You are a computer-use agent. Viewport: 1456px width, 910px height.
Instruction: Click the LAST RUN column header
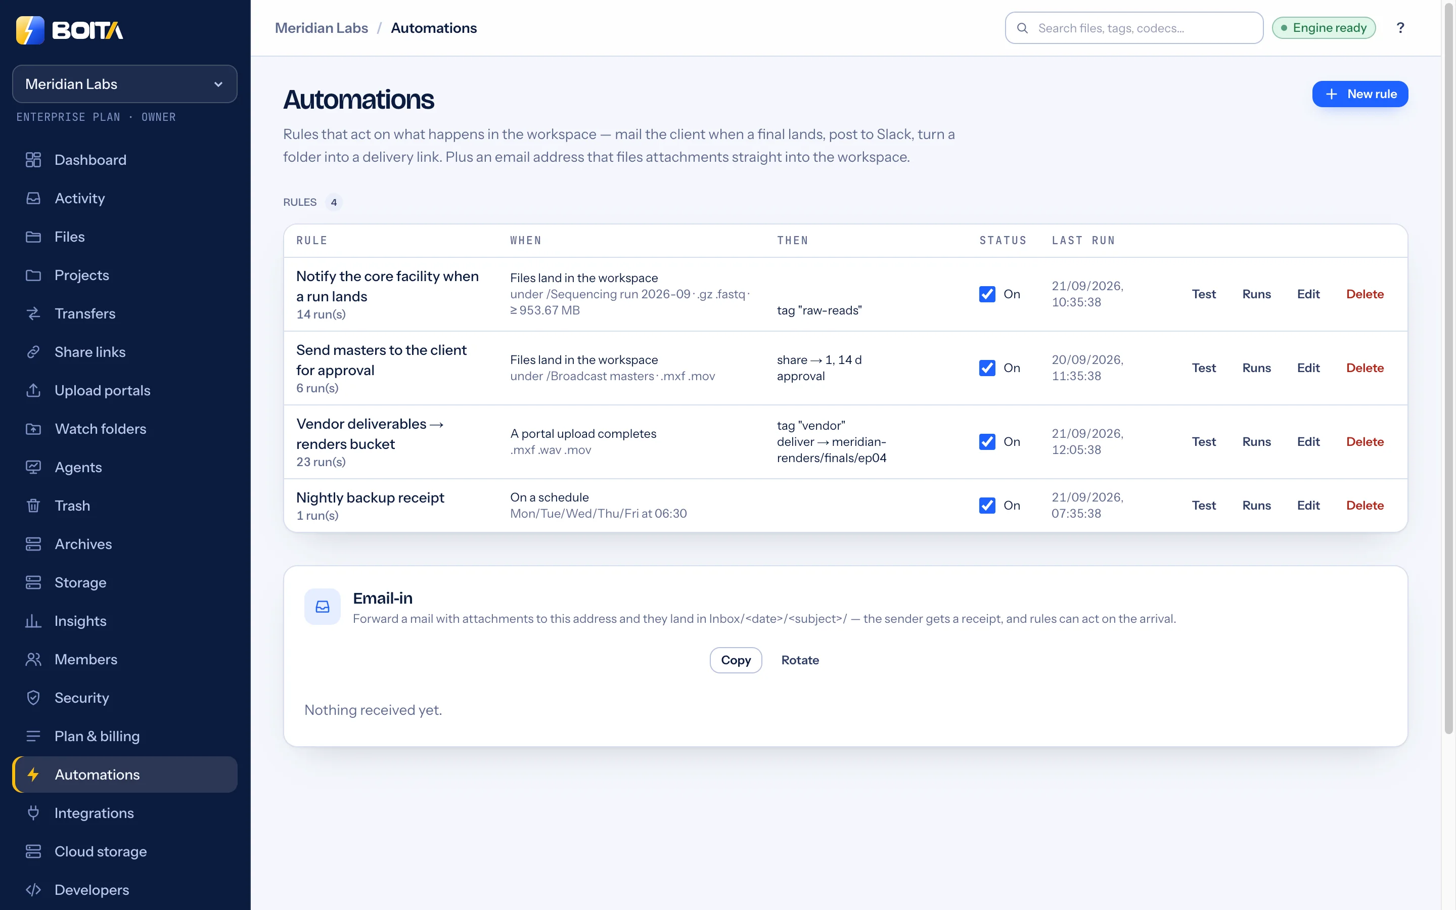[1083, 241]
